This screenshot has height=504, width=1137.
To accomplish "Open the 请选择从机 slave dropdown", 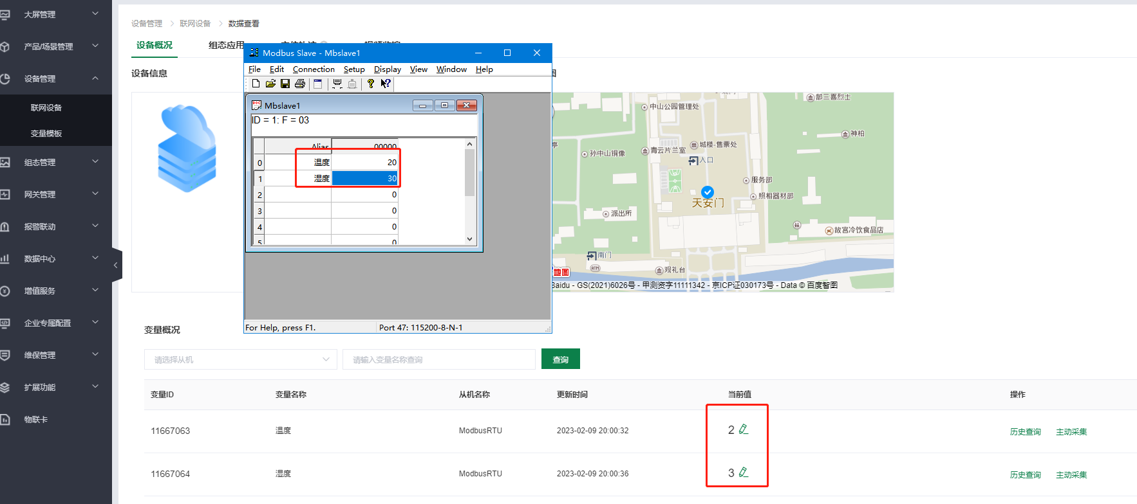I will (x=240, y=359).
